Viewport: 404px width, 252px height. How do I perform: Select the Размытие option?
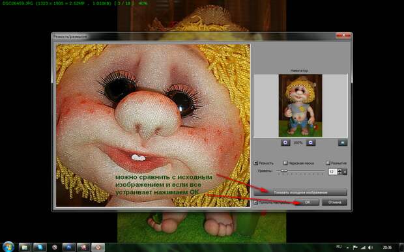328,163
